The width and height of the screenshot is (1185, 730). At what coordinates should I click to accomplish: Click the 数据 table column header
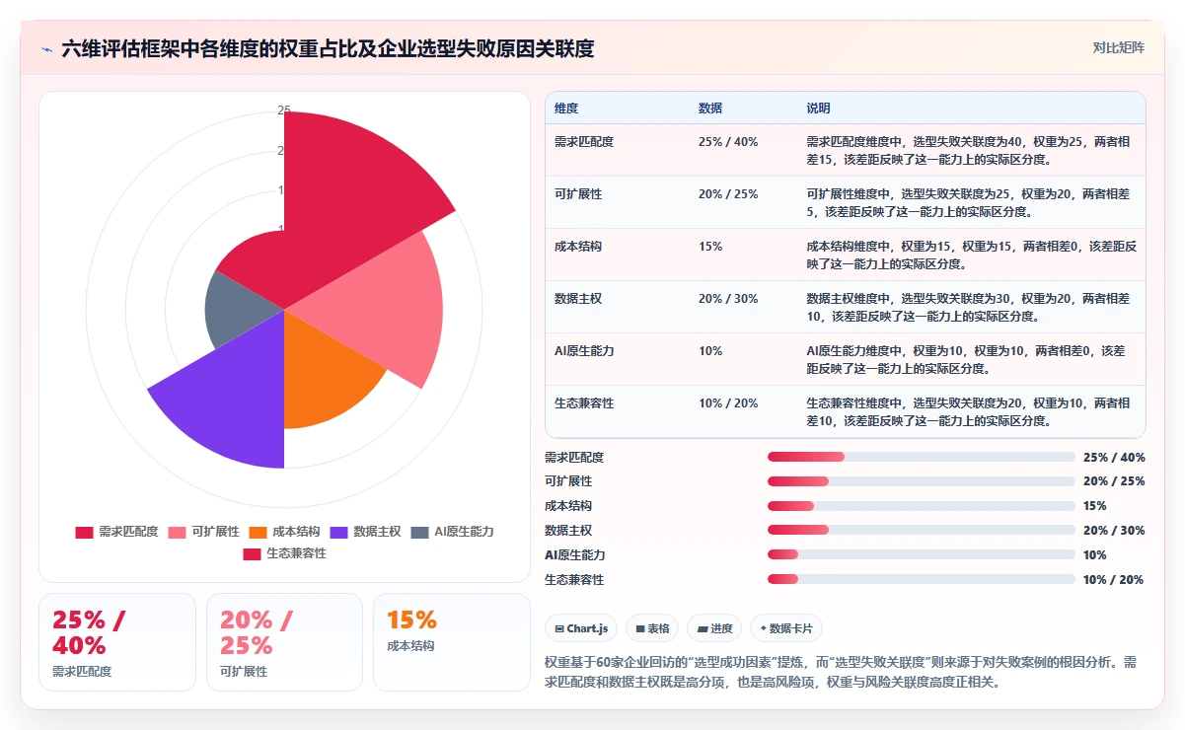coord(710,108)
